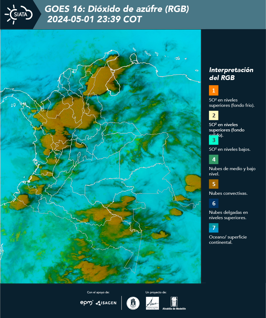Click the label 'Oceano/ superficie continental.'

228,240
